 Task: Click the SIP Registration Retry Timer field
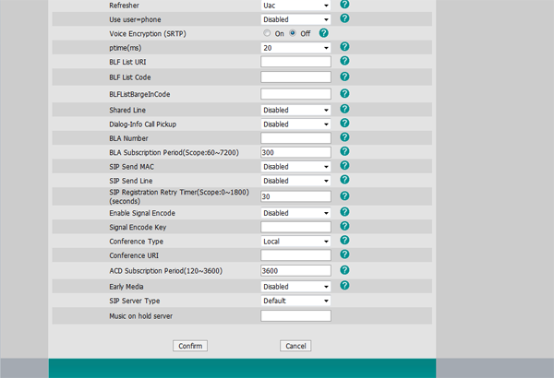pos(295,196)
